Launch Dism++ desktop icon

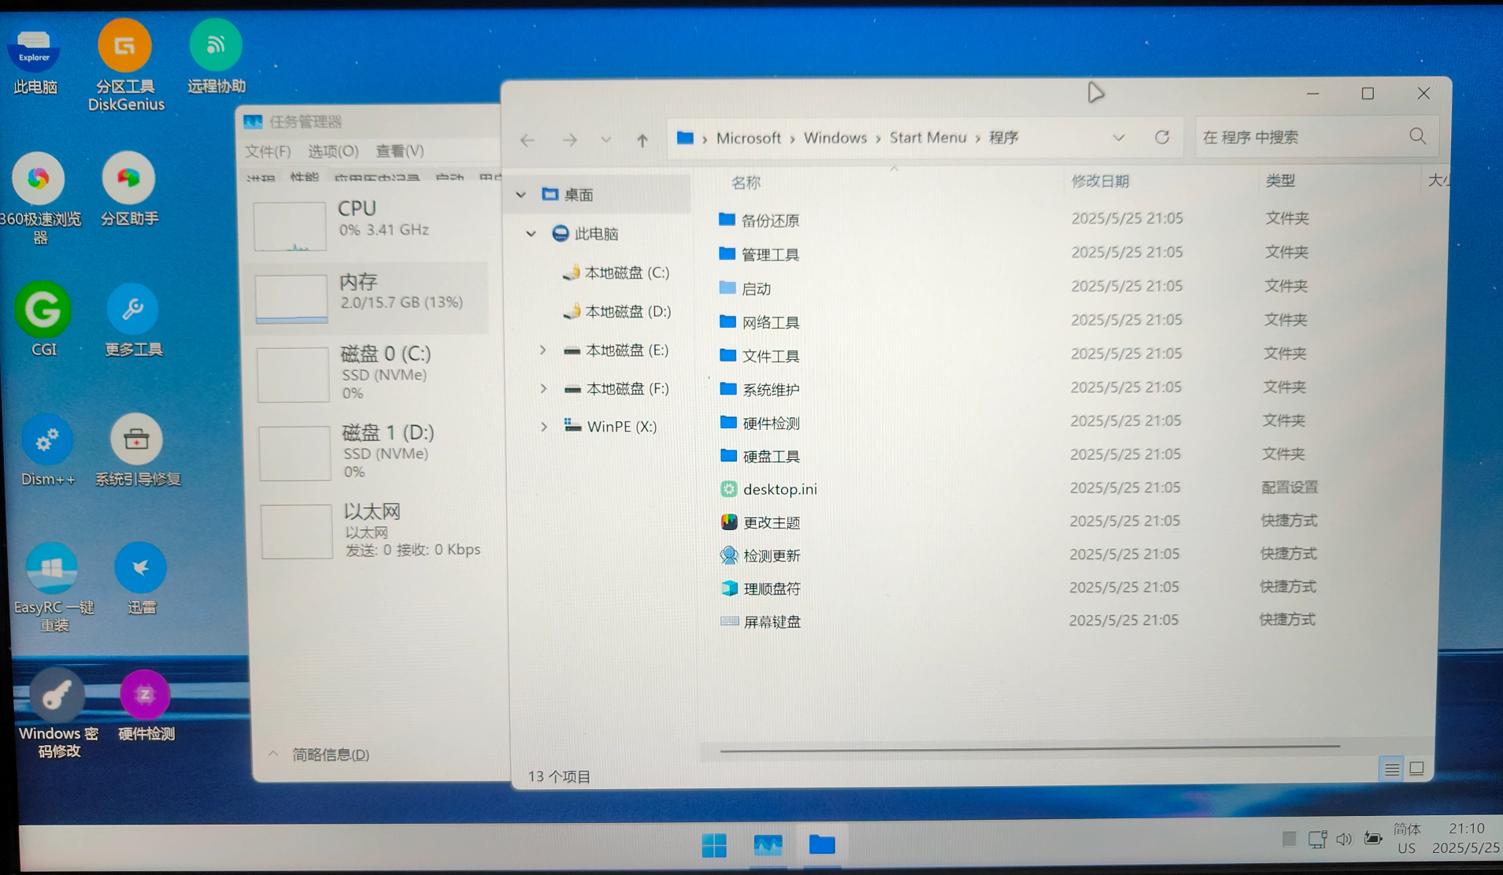point(47,450)
